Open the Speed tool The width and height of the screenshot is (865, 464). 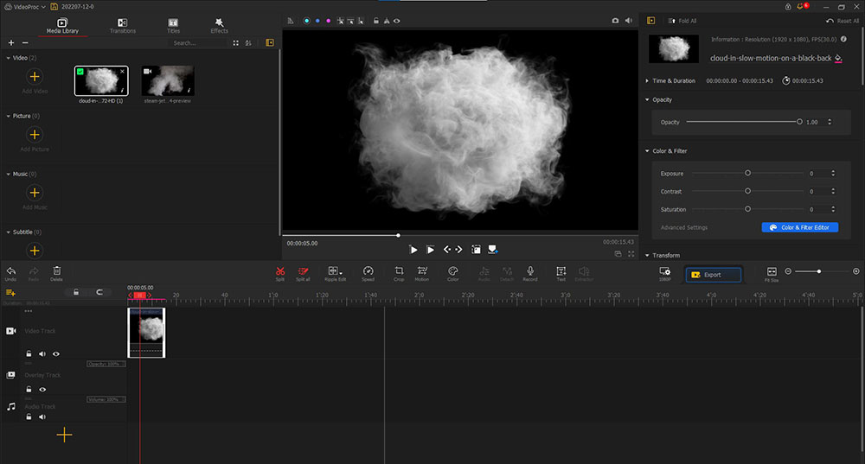coord(368,273)
